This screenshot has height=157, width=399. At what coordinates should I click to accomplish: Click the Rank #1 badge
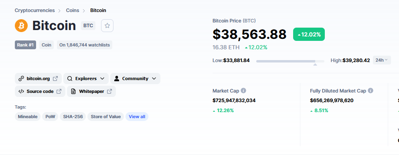pyautogui.click(x=25, y=45)
